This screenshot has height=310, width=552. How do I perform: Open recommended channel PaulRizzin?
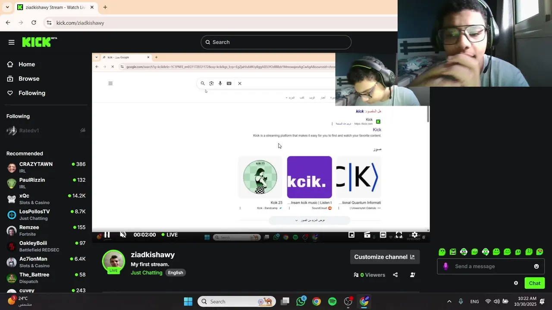click(46, 183)
